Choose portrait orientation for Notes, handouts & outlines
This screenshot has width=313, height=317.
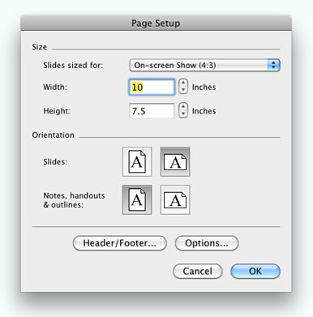coord(137,200)
